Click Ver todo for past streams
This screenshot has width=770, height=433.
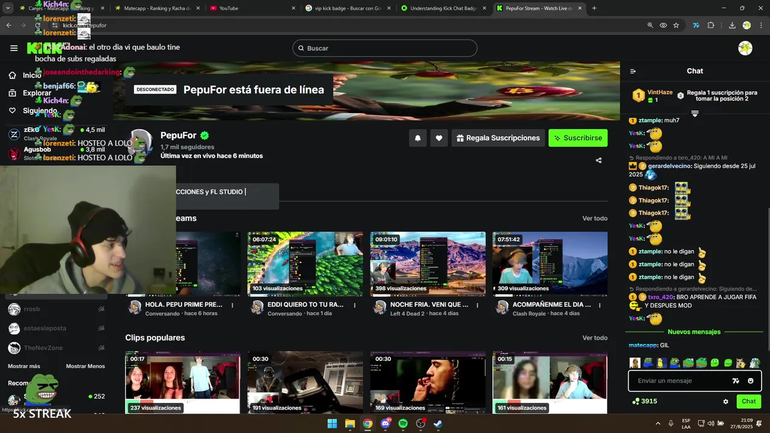(x=595, y=218)
